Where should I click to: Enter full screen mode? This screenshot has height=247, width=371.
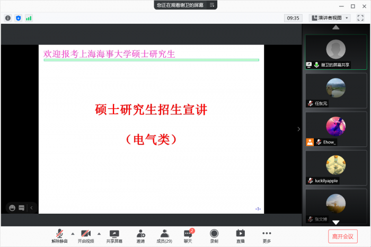360,18
